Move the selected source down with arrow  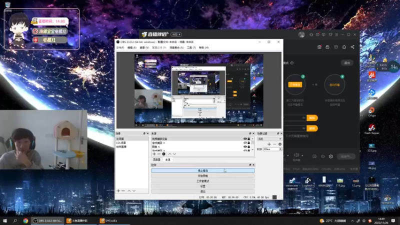click(174, 153)
